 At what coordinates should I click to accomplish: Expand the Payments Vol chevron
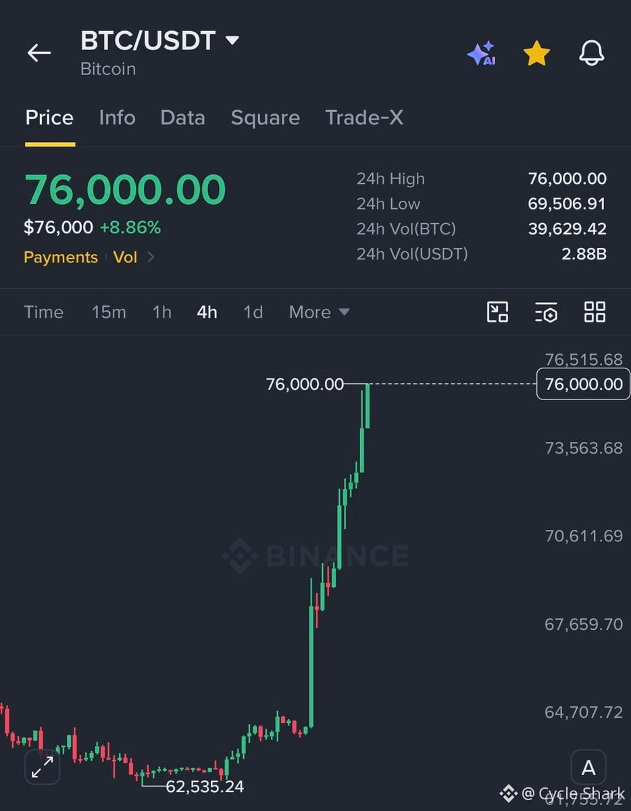point(151,257)
